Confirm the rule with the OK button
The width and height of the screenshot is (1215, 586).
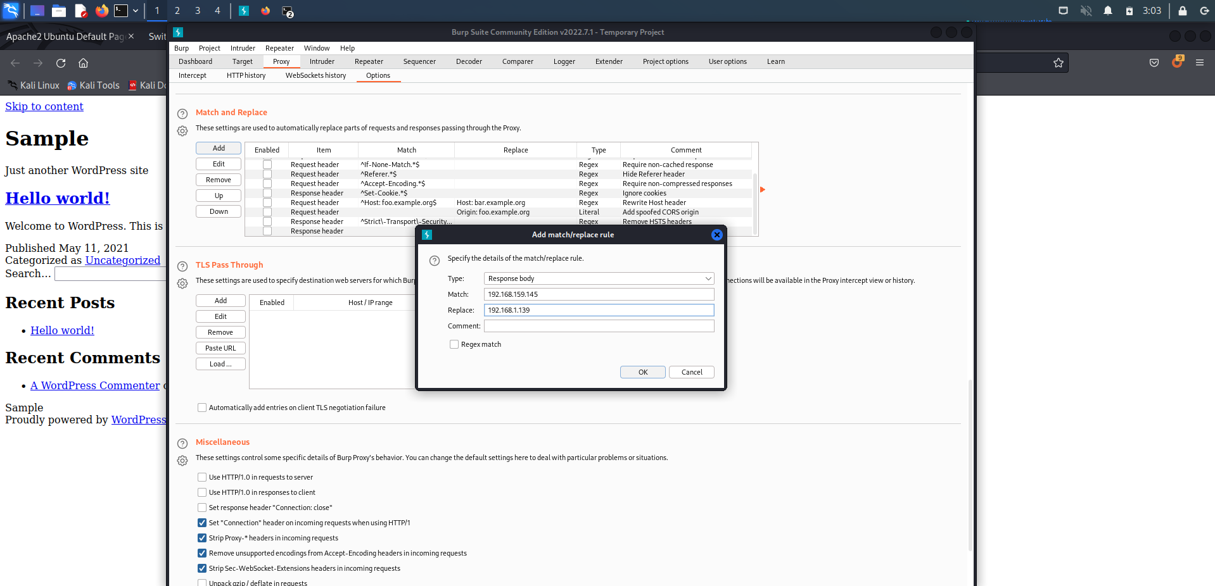643,372
